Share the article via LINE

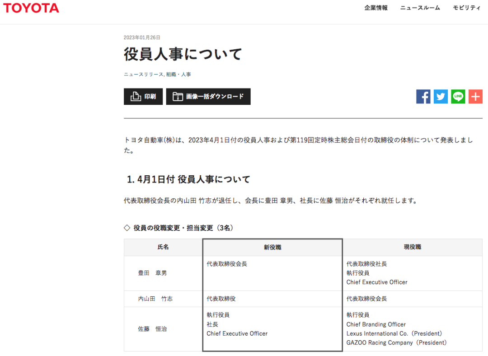(458, 97)
